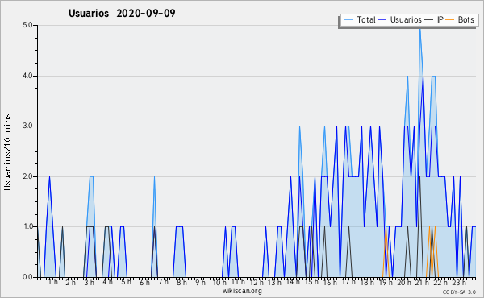Viewport: 484px width, 298px height.
Task: Click the '12 h' x-axis label
Action: [257, 282]
